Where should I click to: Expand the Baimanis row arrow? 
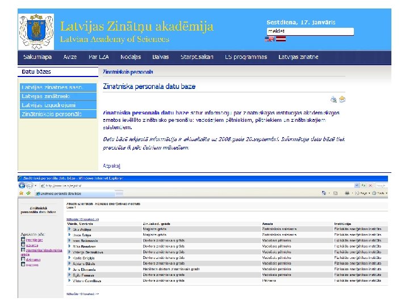click(x=69, y=240)
